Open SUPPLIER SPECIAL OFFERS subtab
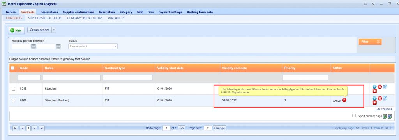The image size is (399, 140). pyautogui.click(x=45, y=18)
